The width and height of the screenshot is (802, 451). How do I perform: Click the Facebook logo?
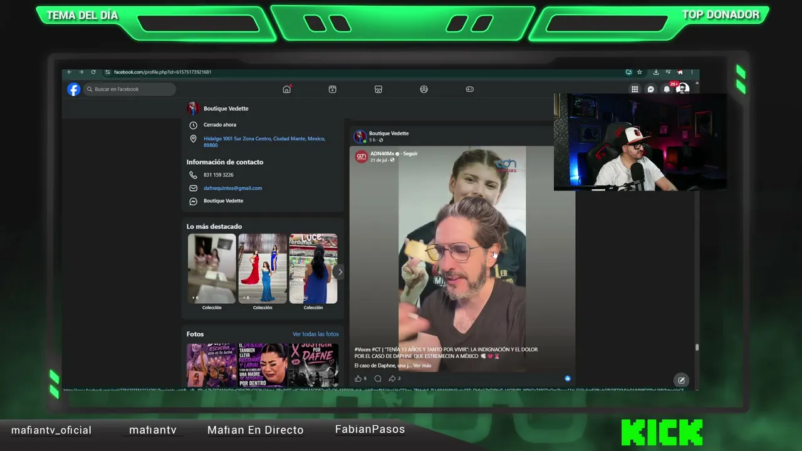[x=74, y=89]
